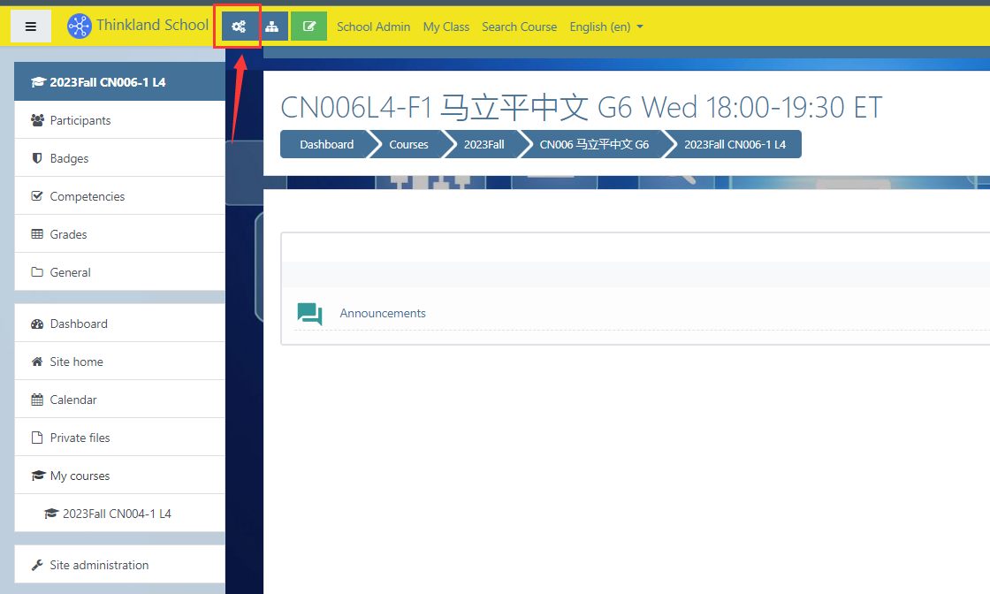Navigate to the 2023Fall breadcrumb
990x594 pixels.
click(x=484, y=144)
